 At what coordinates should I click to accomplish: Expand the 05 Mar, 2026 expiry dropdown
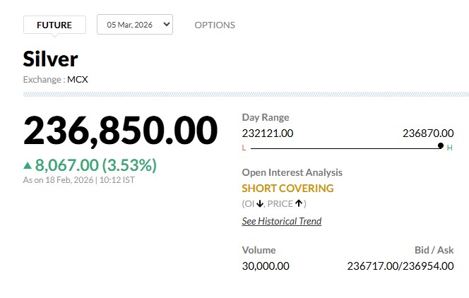click(x=135, y=25)
